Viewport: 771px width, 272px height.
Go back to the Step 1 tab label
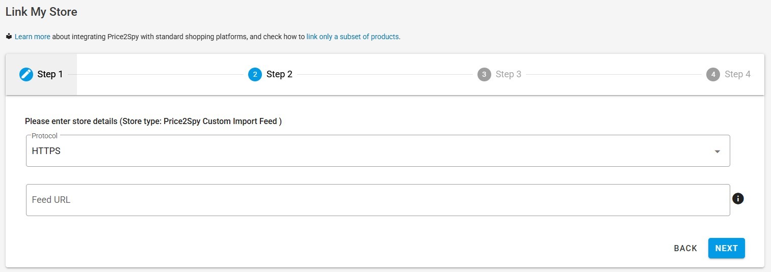click(x=50, y=74)
